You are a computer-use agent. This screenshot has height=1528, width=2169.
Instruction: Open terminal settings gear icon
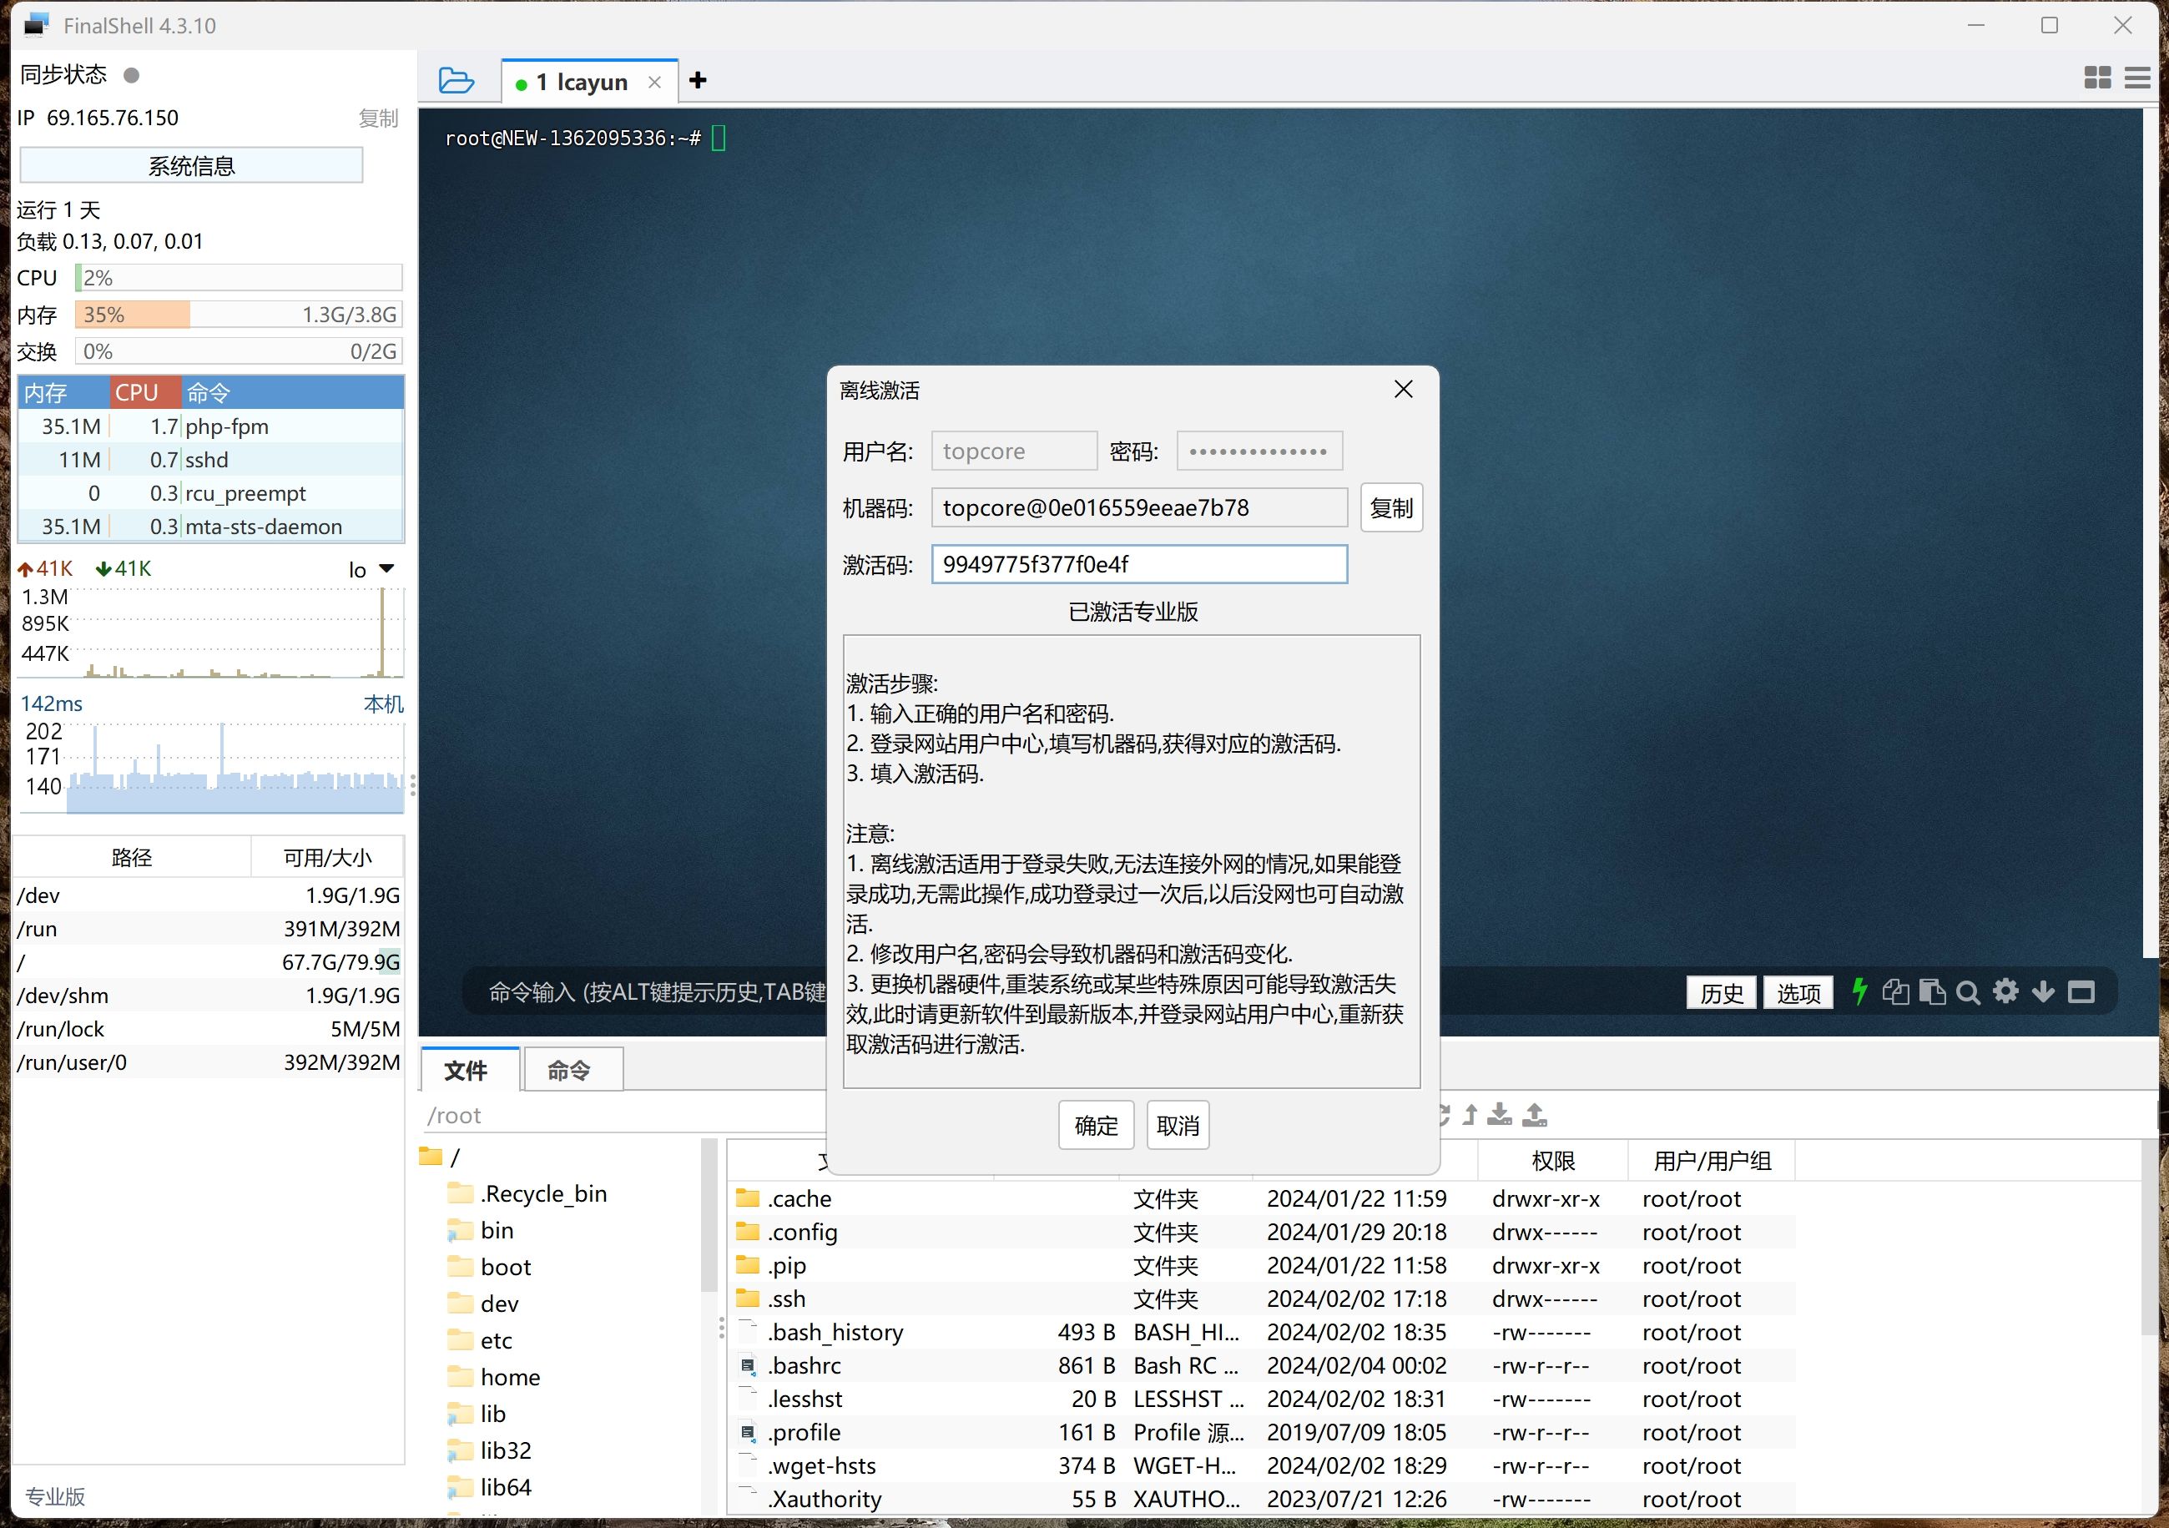click(x=2005, y=991)
